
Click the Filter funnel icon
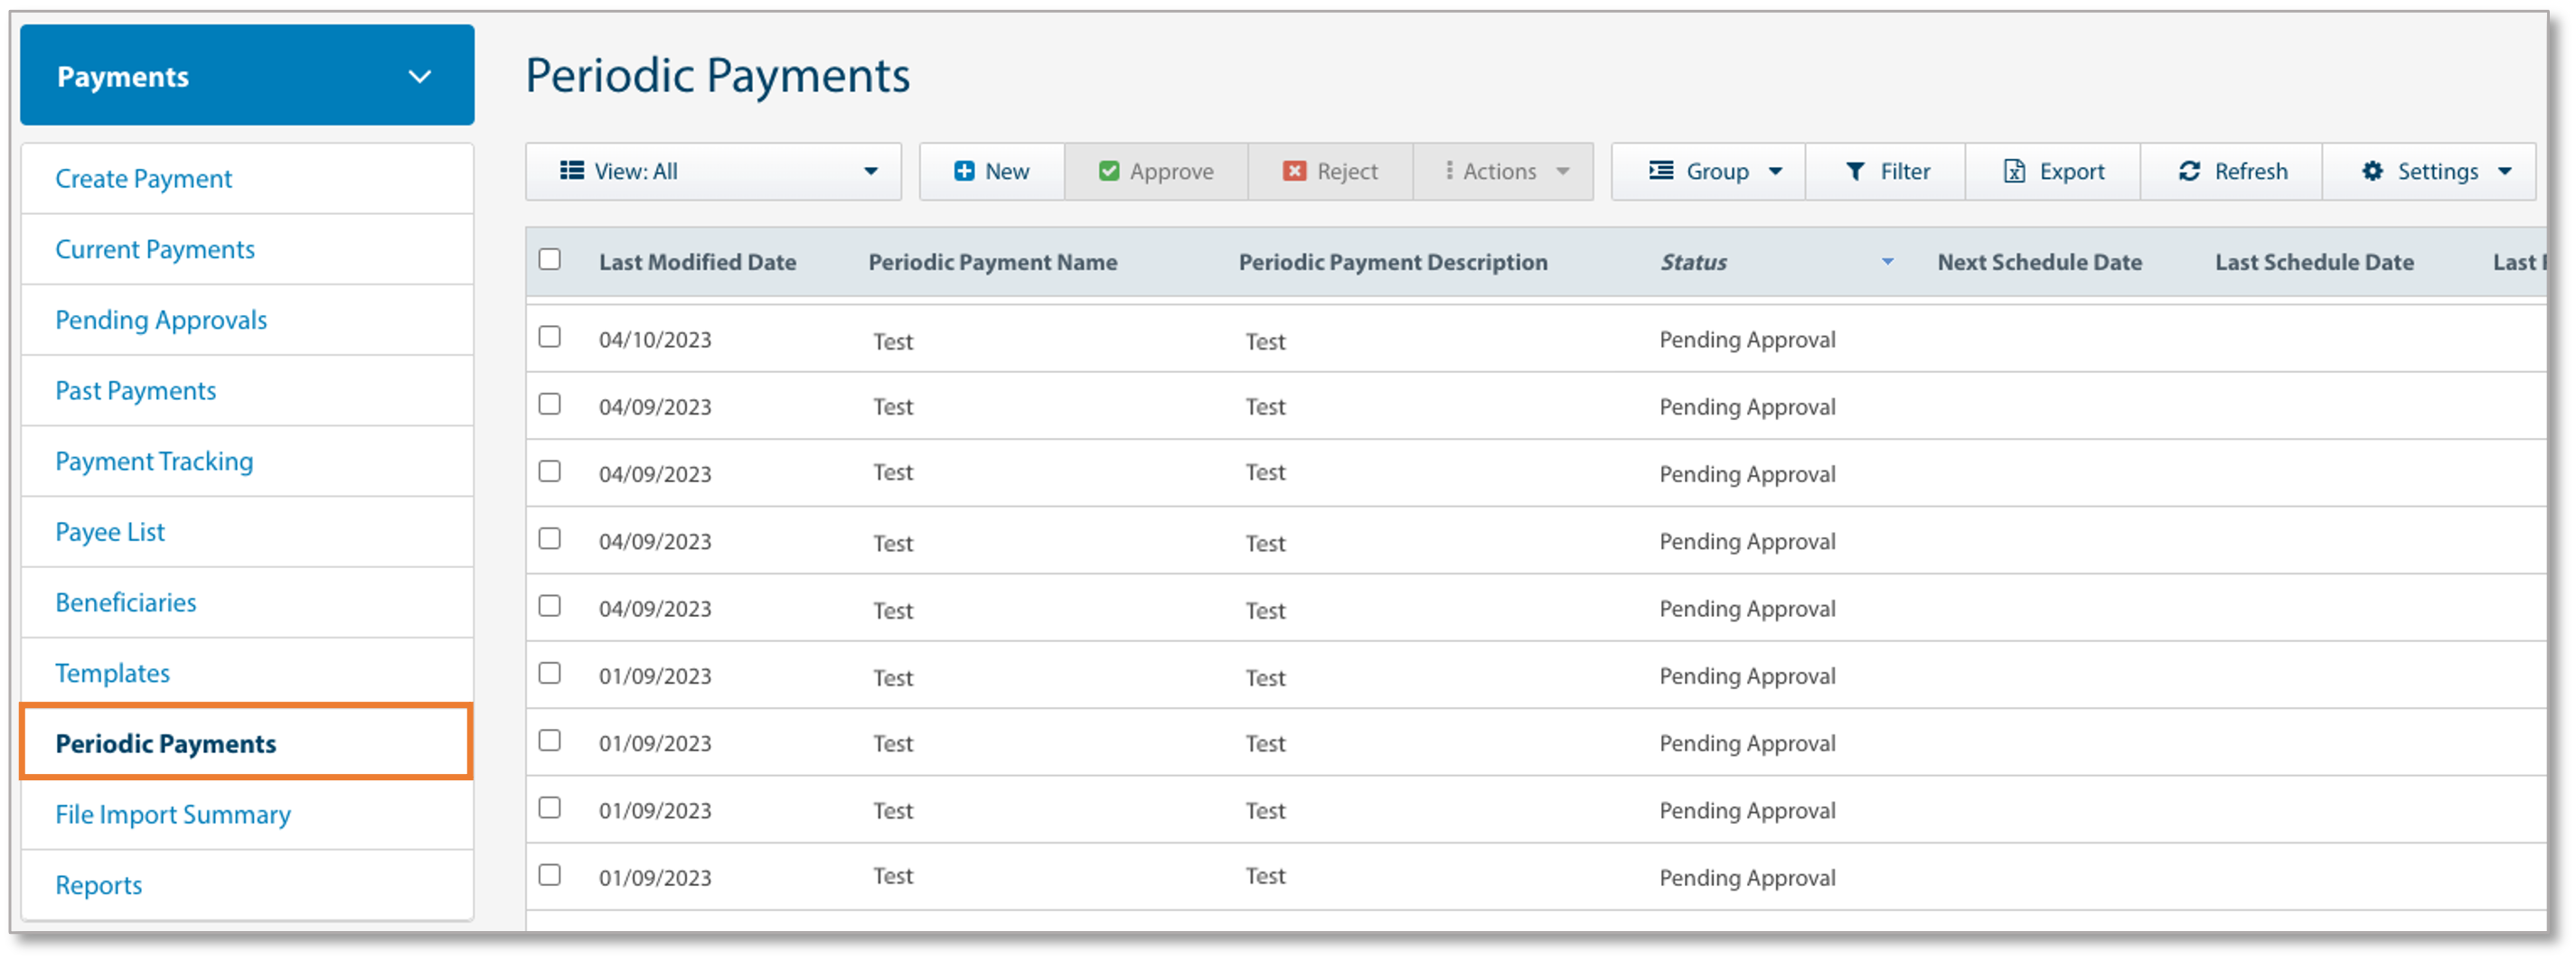[1854, 171]
